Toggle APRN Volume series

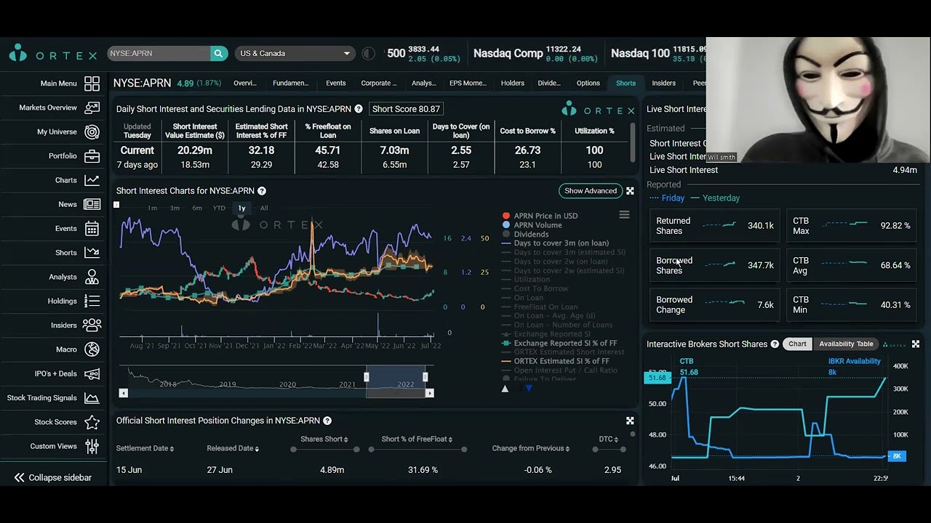coord(532,225)
